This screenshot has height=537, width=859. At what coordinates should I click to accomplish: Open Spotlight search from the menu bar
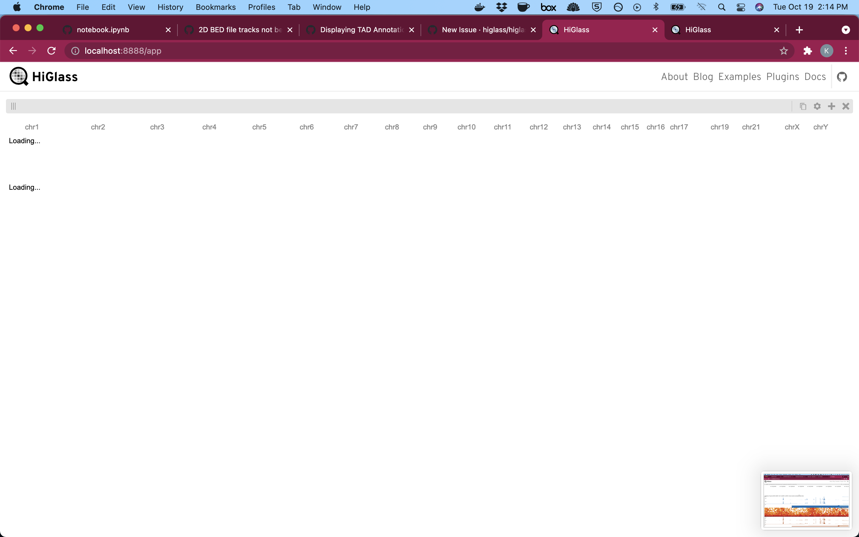pyautogui.click(x=721, y=7)
